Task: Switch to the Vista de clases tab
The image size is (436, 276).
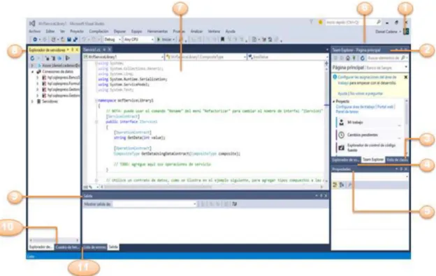Action: point(397,160)
